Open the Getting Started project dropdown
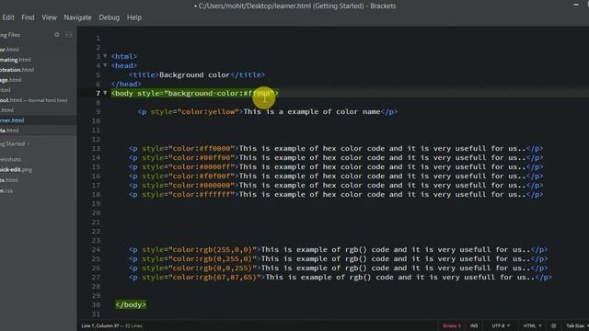 pos(15,143)
